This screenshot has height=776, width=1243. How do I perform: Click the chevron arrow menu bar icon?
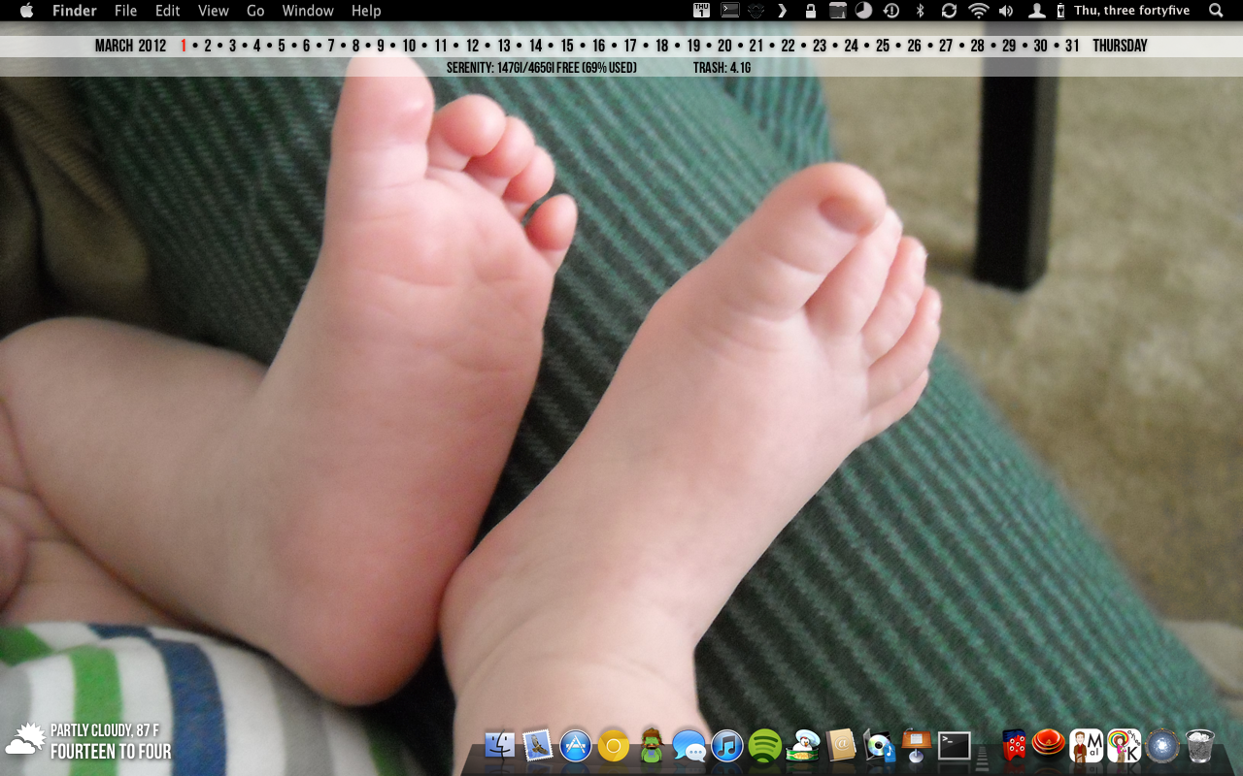pos(783,11)
